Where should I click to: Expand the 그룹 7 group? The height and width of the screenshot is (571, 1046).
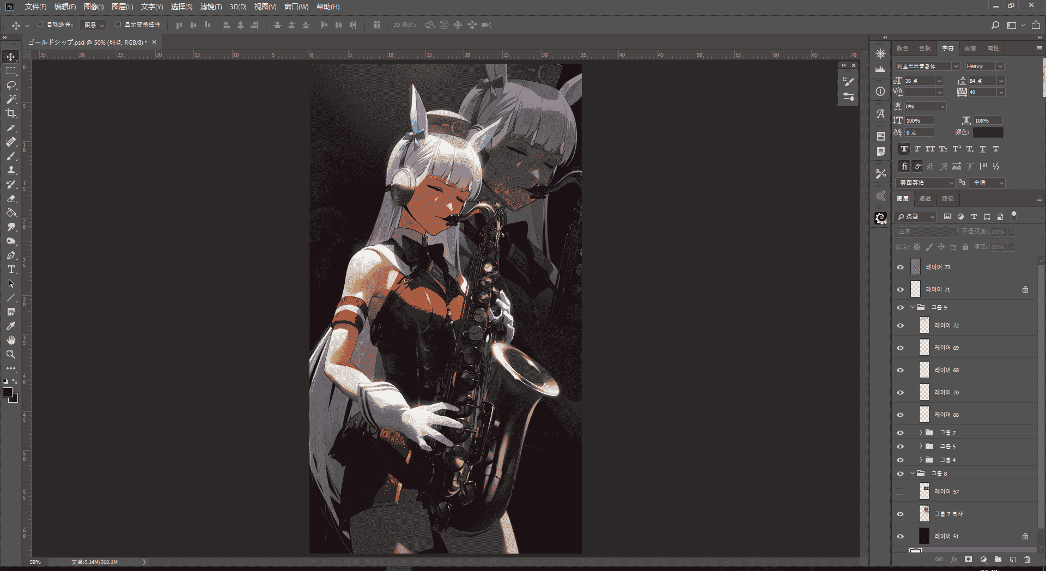coord(921,433)
